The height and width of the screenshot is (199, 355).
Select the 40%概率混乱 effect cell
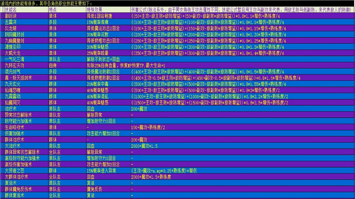[98, 96]
